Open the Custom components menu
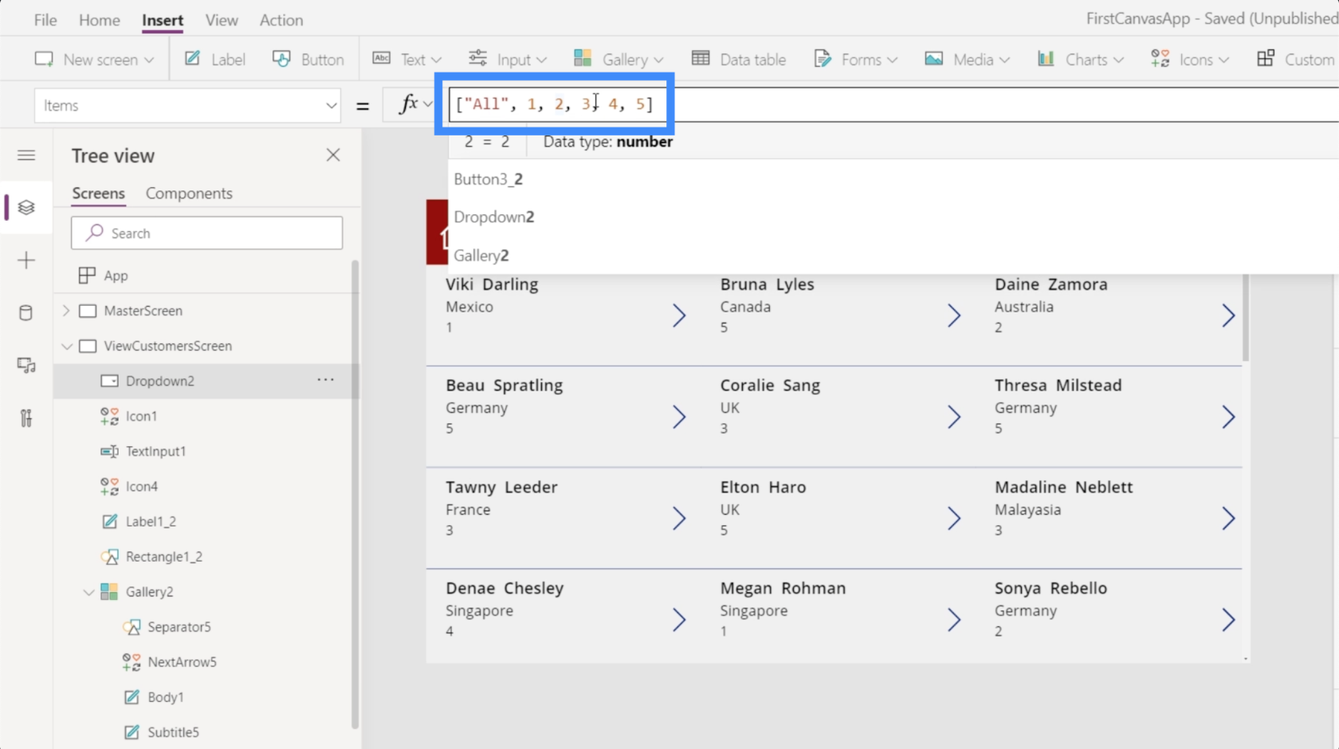This screenshot has width=1339, height=749. coord(1296,59)
